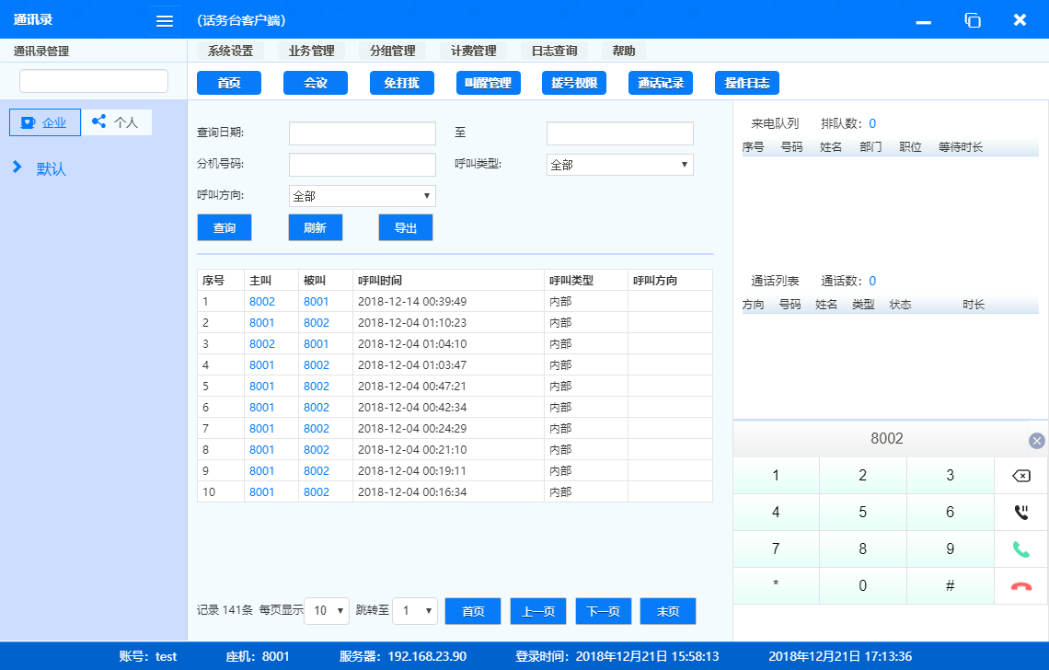Screen dimensions: 1049x670
Task: Open the hamburger menu in title bar
Action: [x=165, y=21]
